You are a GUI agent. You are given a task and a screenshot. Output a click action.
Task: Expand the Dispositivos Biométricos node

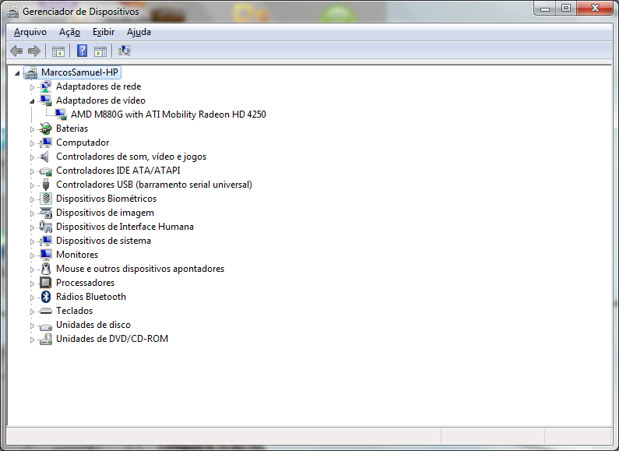[33, 199]
